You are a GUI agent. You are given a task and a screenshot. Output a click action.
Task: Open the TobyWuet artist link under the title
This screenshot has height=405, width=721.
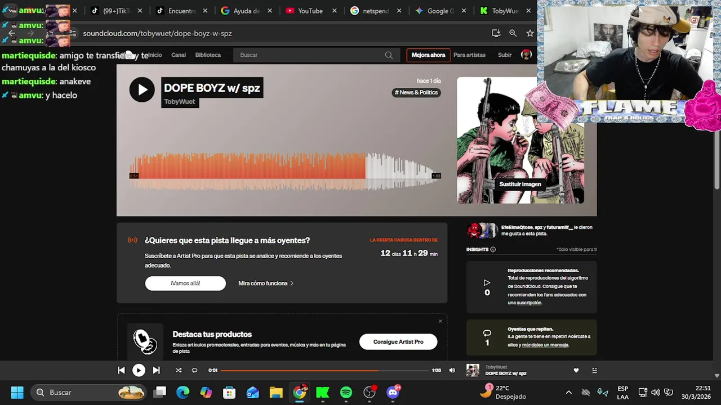click(x=180, y=102)
